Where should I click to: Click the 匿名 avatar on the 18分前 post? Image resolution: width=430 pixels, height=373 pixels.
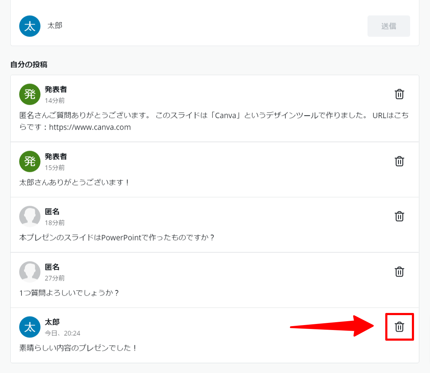[x=30, y=216]
